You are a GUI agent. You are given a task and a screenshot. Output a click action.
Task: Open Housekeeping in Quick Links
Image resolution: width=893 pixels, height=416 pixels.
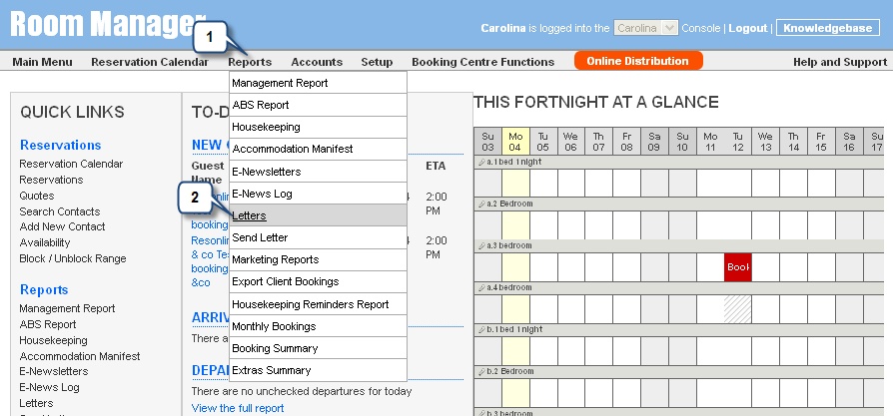pos(54,340)
